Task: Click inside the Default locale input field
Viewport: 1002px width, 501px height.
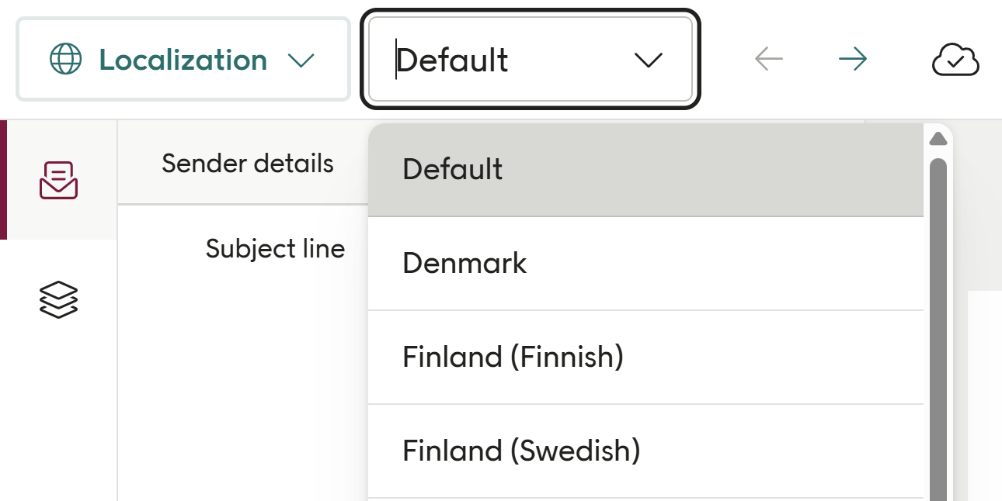Action: tap(466, 59)
